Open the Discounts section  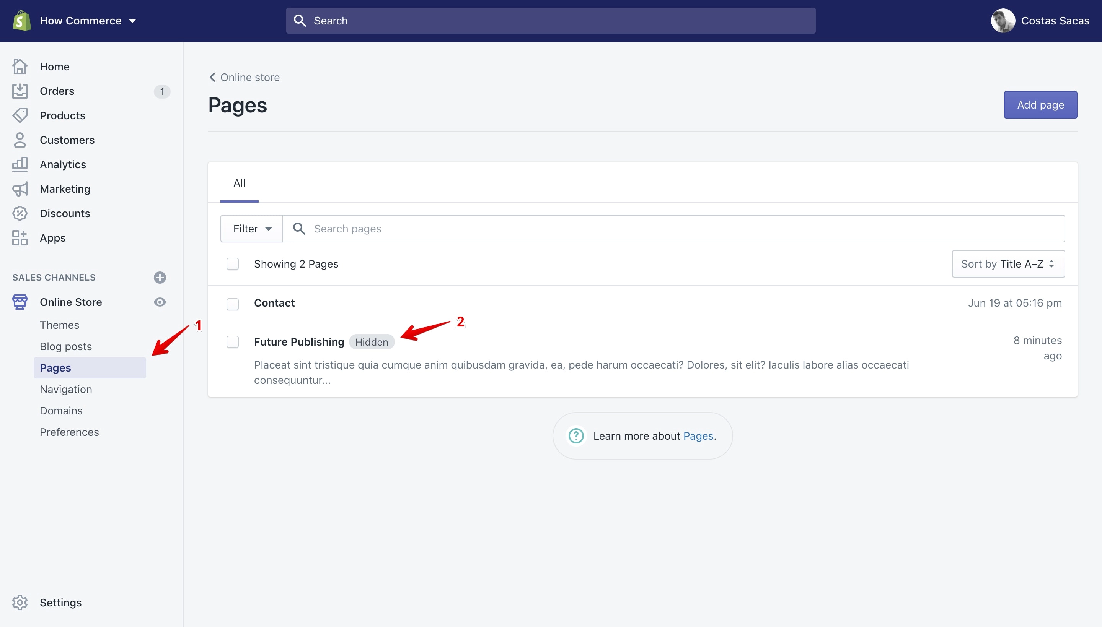point(65,214)
